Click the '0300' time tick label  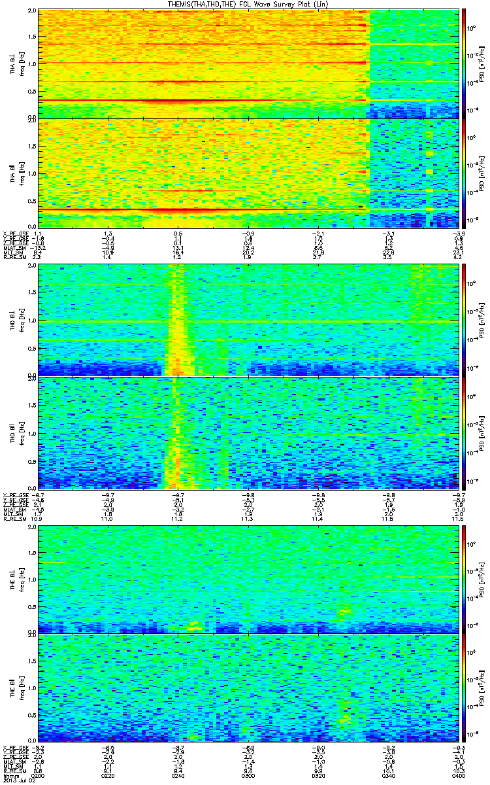[x=248, y=775]
